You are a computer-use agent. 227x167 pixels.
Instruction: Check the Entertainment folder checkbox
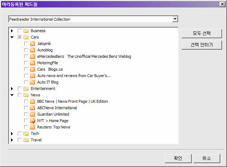(20, 88)
